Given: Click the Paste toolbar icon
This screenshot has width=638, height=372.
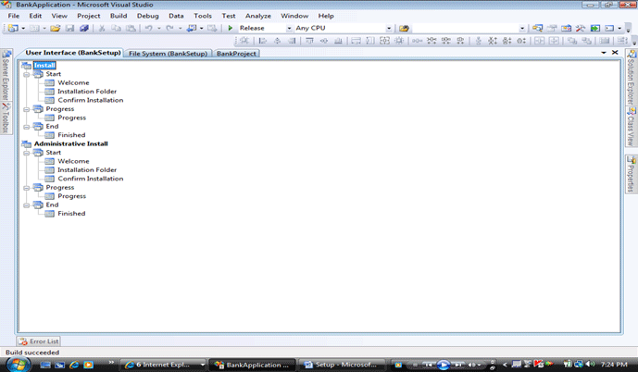Looking at the screenshot, I should (131, 28).
